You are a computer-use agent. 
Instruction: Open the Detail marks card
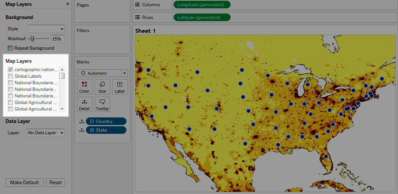point(84,104)
